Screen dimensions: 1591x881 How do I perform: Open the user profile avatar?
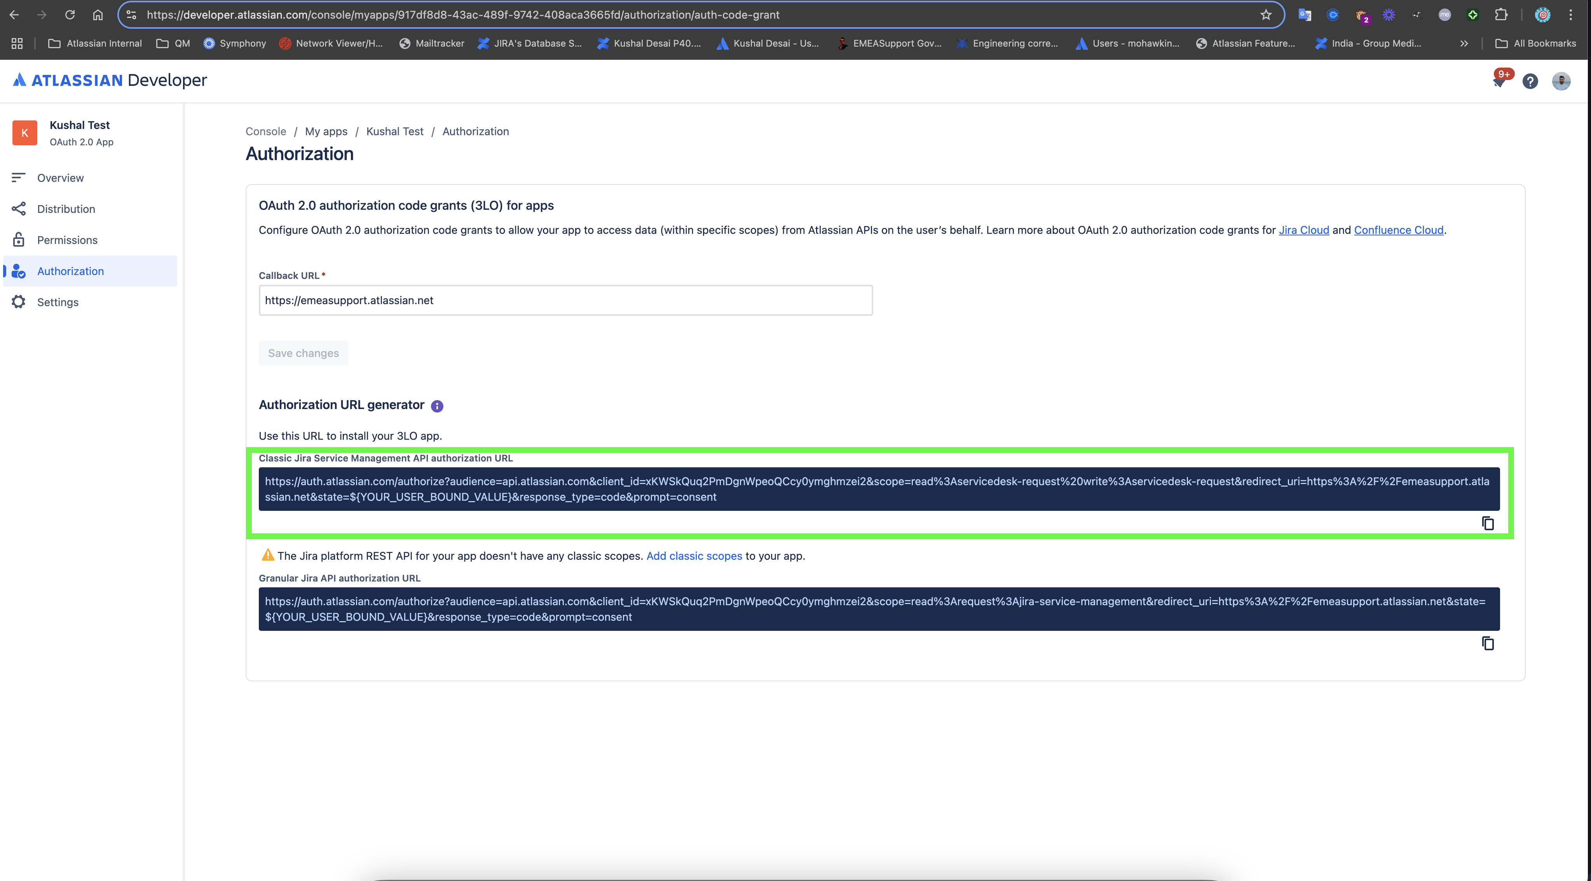1561,82
